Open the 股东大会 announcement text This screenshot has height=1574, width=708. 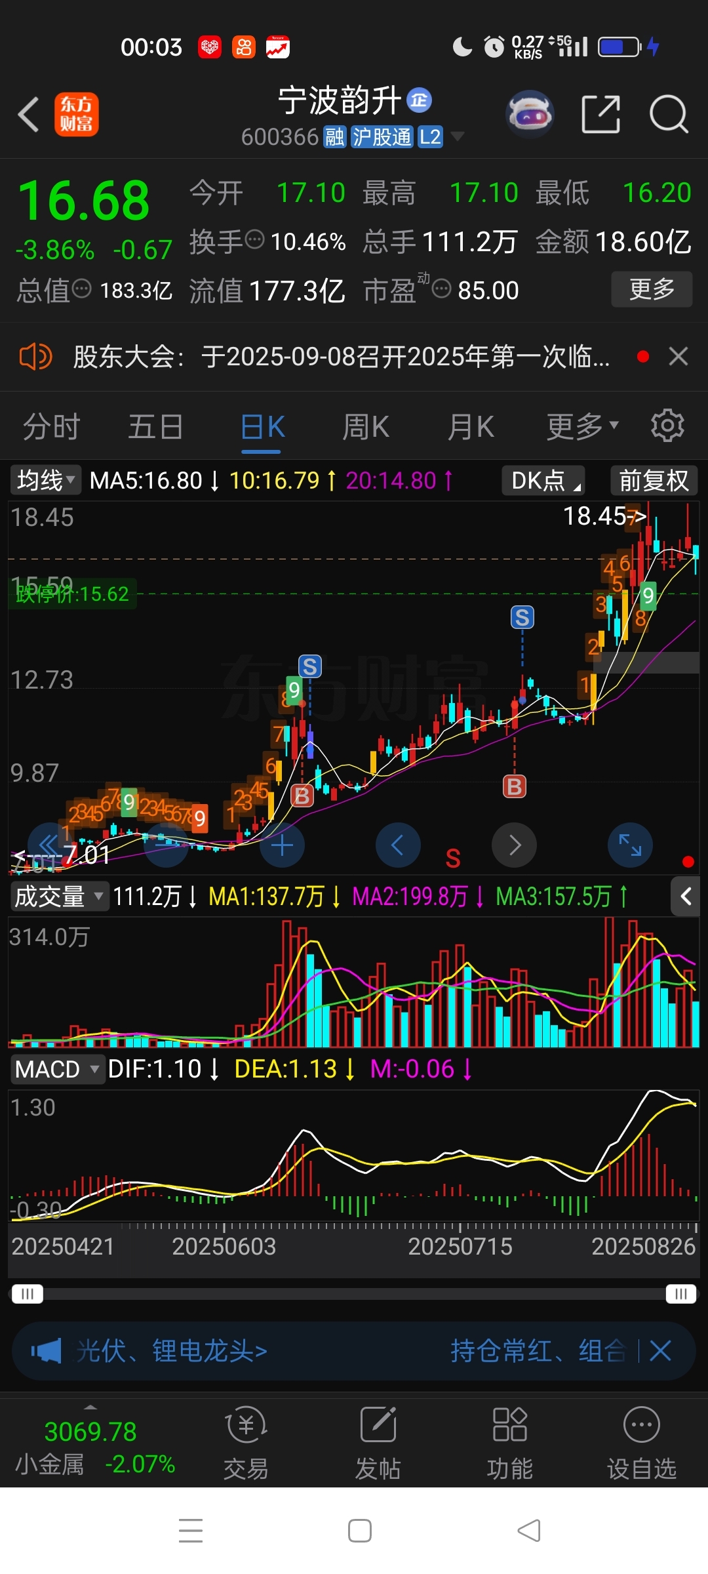click(x=341, y=357)
